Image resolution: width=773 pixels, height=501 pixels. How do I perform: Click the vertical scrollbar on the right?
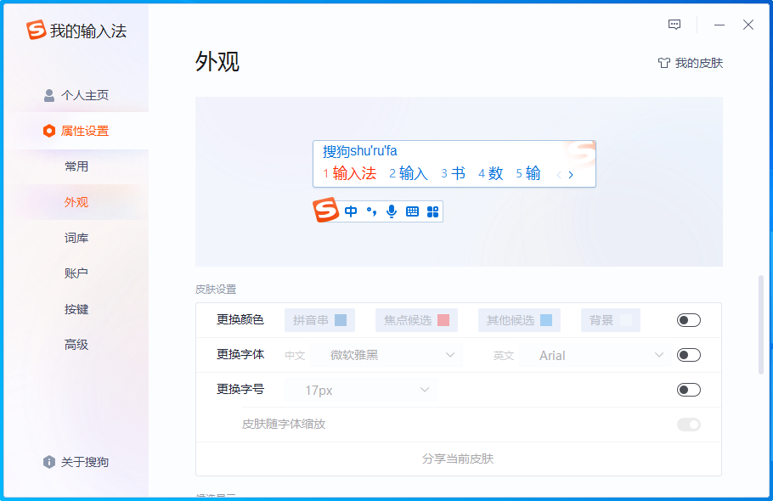pyautogui.click(x=760, y=325)
